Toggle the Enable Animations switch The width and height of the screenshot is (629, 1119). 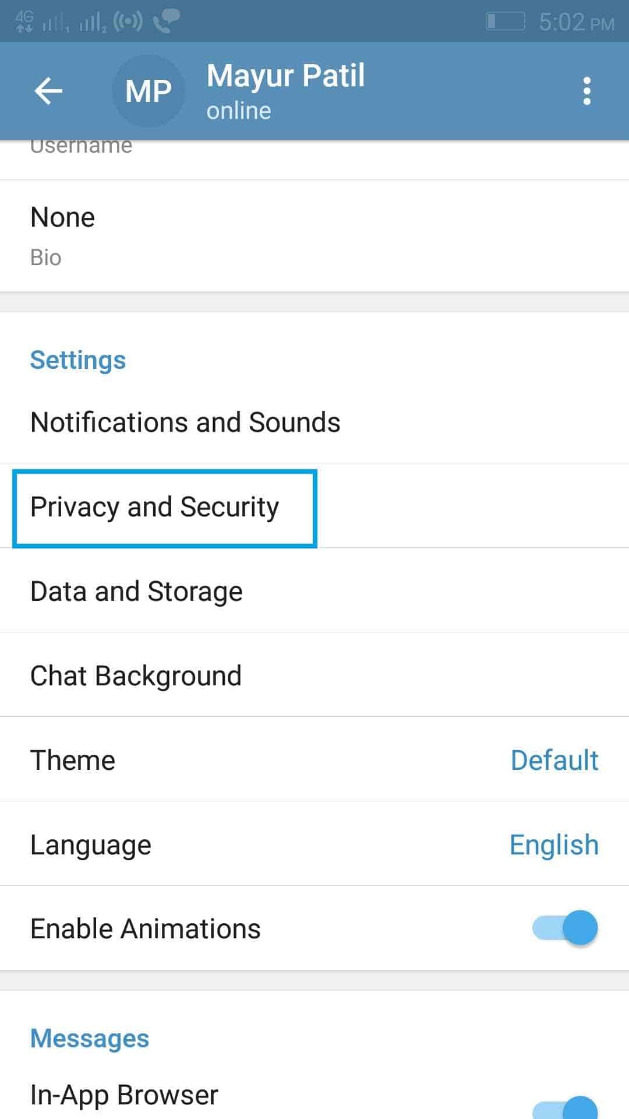click(564, 928)
